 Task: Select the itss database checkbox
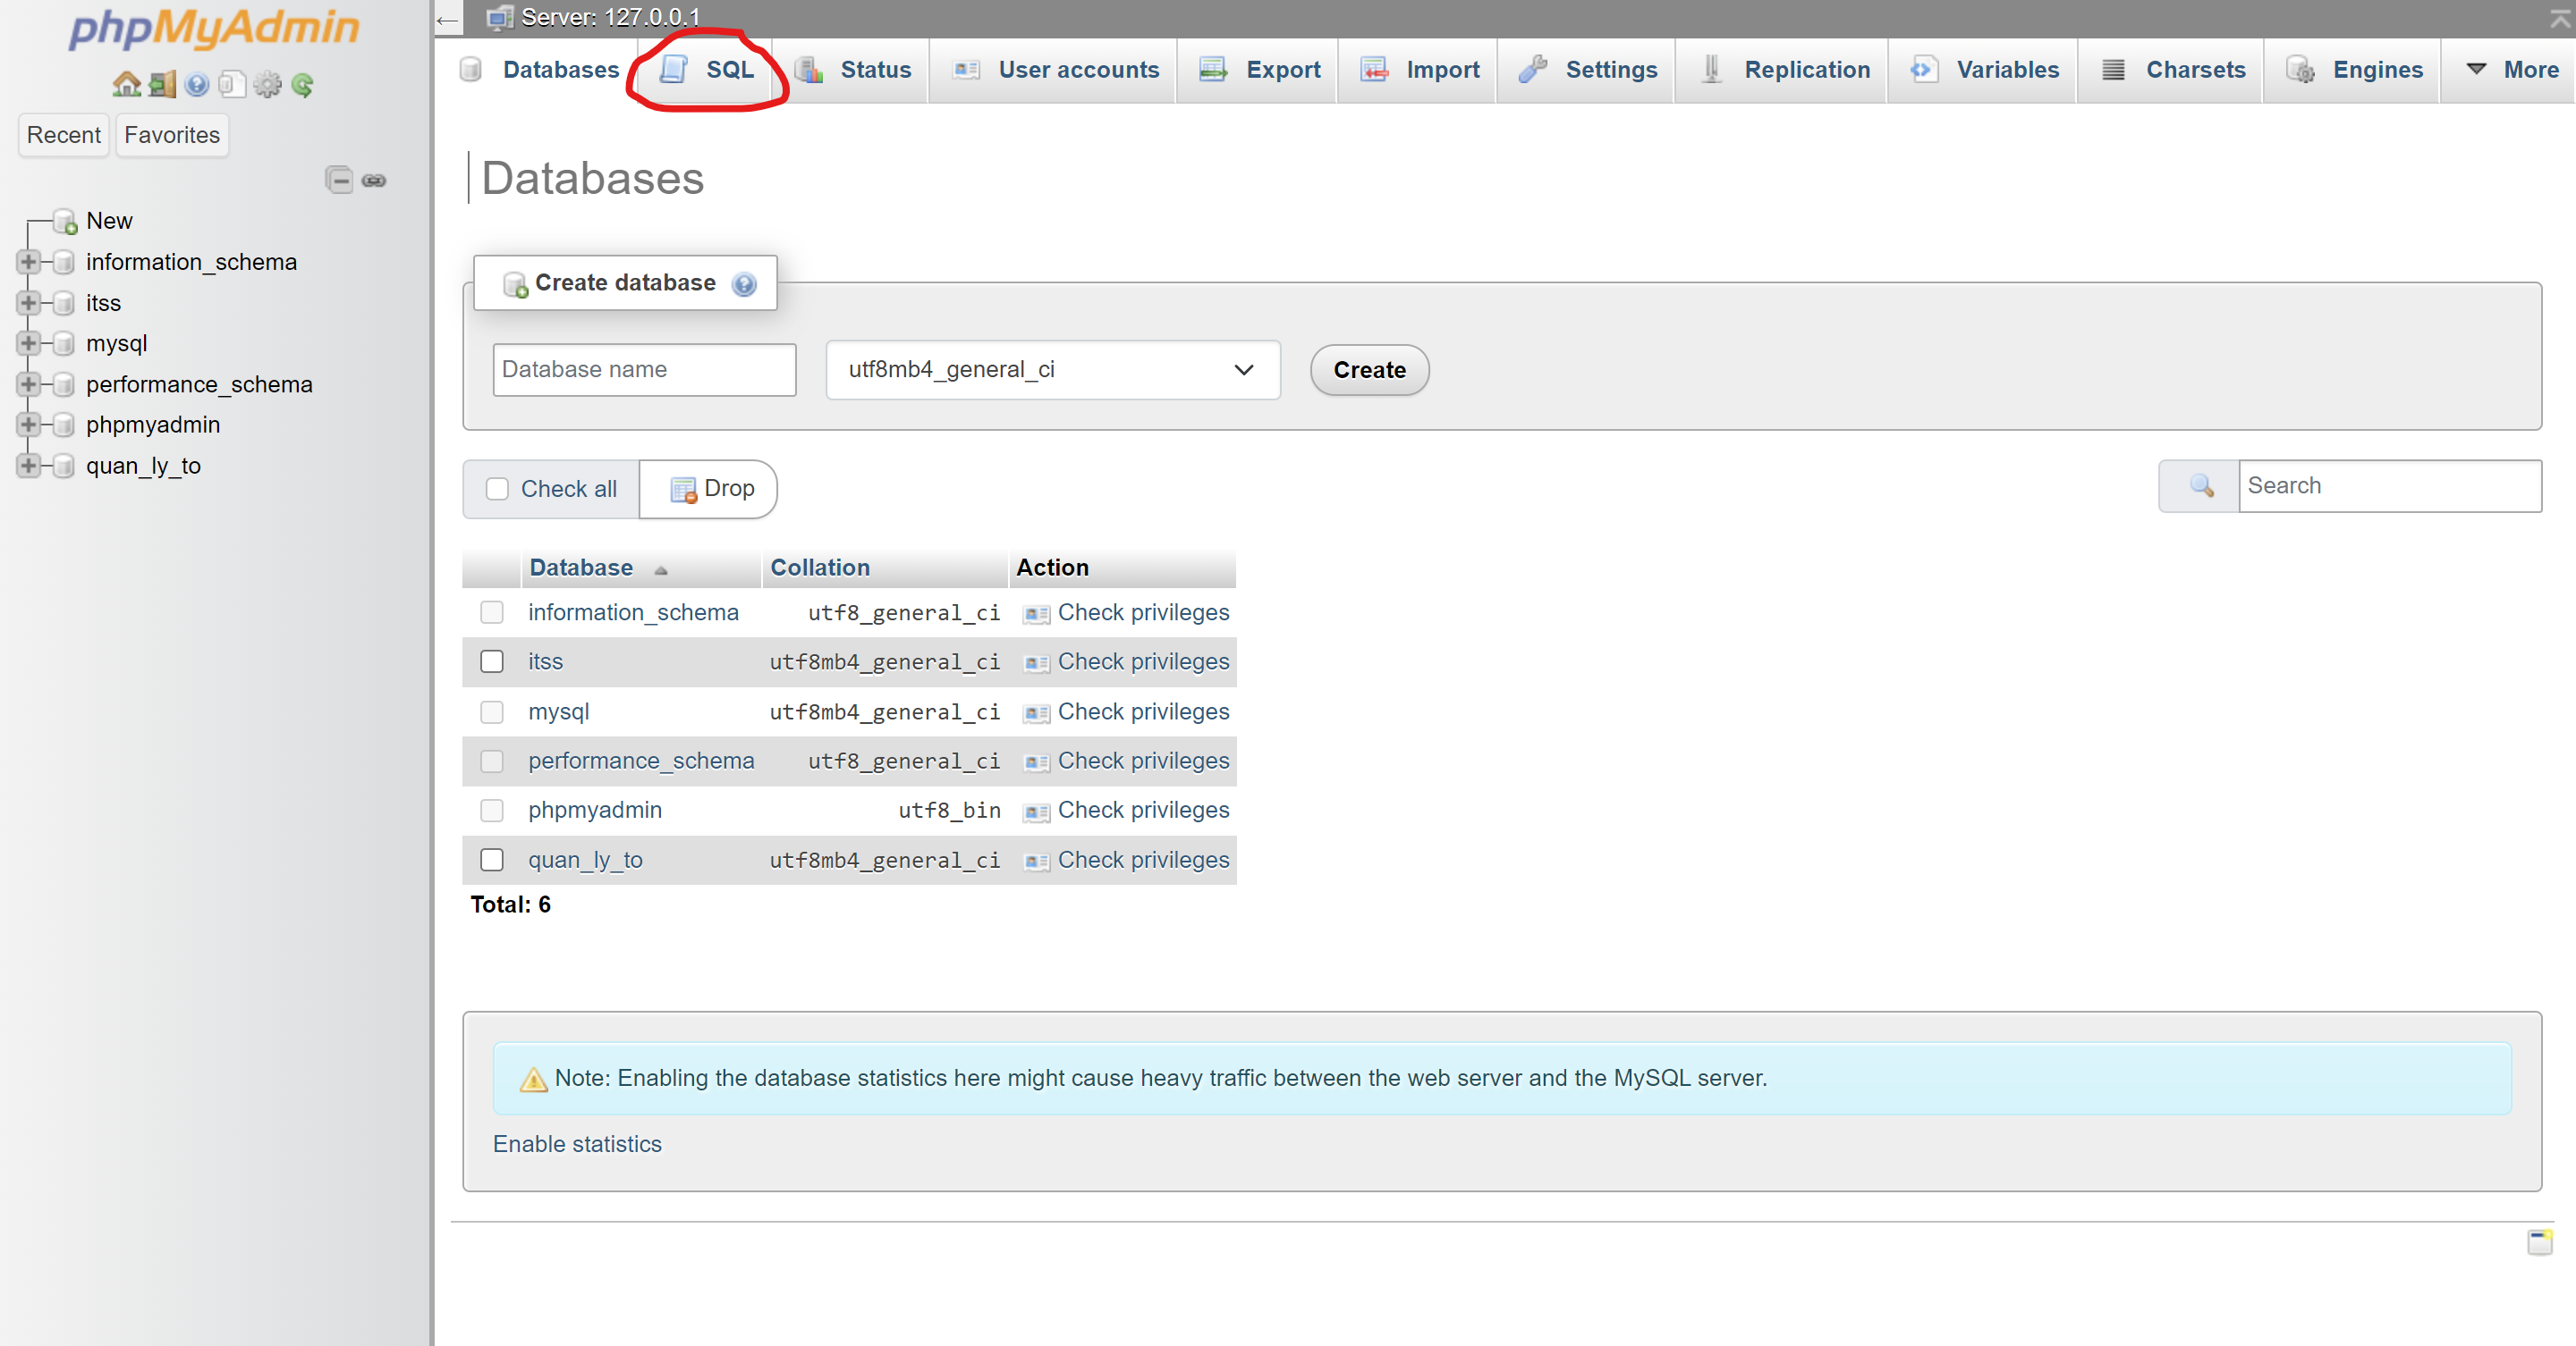point(492,661)
